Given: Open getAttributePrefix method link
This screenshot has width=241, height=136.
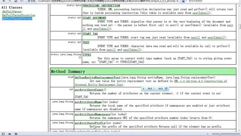Looking at the screenshot, I should click(x=90, y=123).
